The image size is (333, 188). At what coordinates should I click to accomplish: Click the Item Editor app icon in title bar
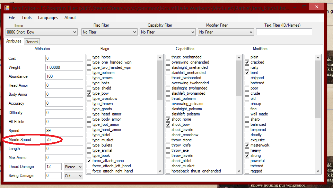click(x=7, y=8)
